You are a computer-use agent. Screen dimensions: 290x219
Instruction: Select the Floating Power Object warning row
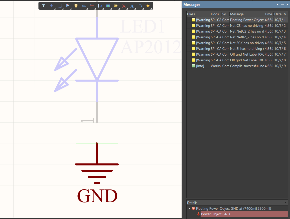click(237, 20)
